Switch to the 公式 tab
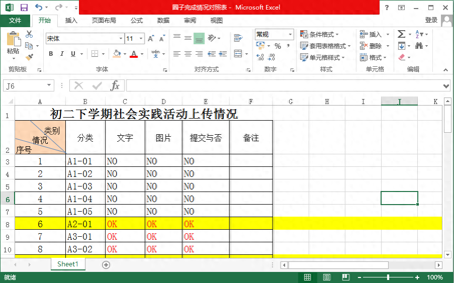Viewport: 454px width, 283px height. coord(137,20)
